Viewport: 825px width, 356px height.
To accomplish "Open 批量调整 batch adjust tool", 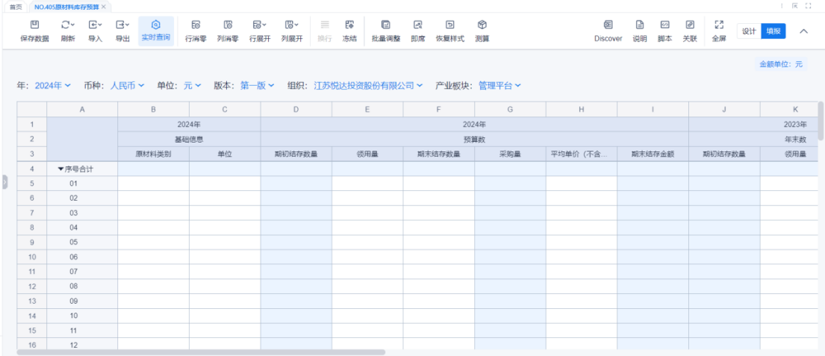I will pos(385,25).
